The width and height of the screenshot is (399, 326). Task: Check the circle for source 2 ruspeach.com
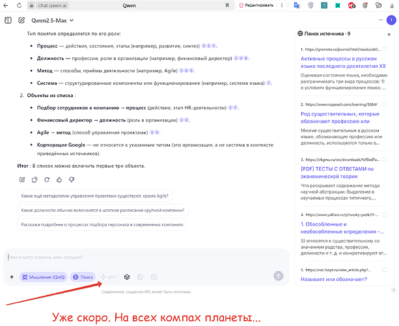point(385,104)
